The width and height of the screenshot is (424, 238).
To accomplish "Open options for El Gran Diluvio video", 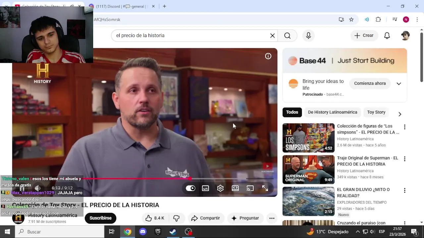I will (x=404, y=191).
